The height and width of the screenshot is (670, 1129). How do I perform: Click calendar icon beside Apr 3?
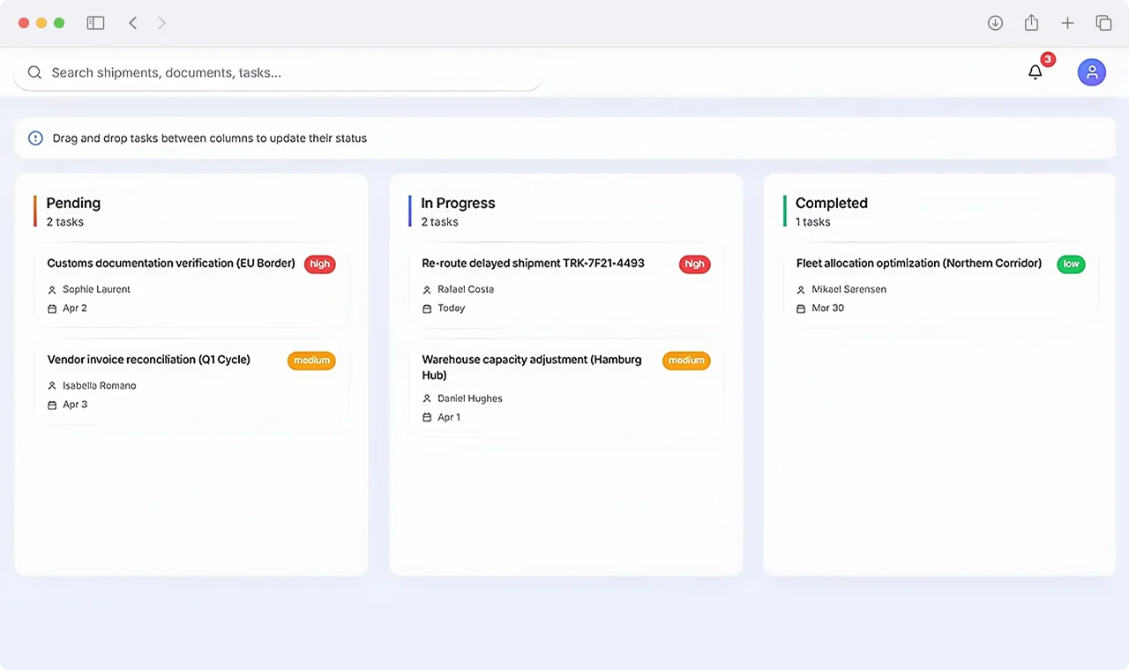(52, 405)
